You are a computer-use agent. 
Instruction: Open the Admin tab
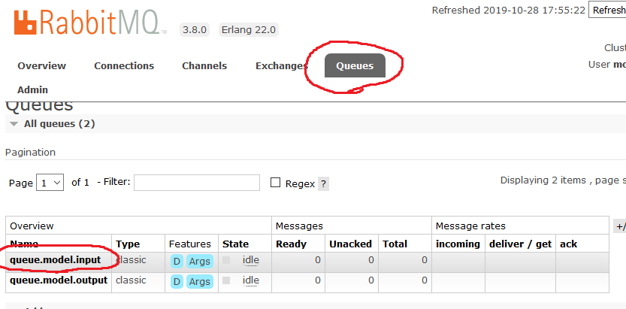point(33,89)
